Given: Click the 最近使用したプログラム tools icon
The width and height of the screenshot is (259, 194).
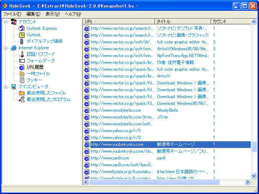Looking at the screenshot, I should tap(22, 100).
